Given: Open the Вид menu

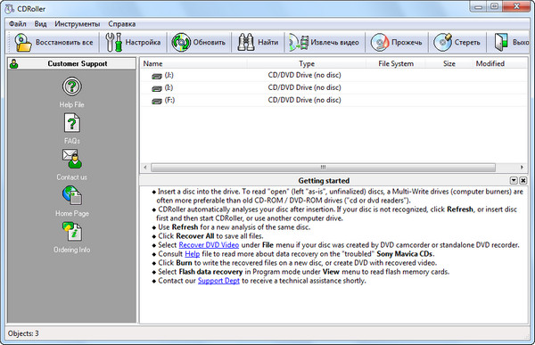Looking at the screenshot, I should click(x=40, y=24).
